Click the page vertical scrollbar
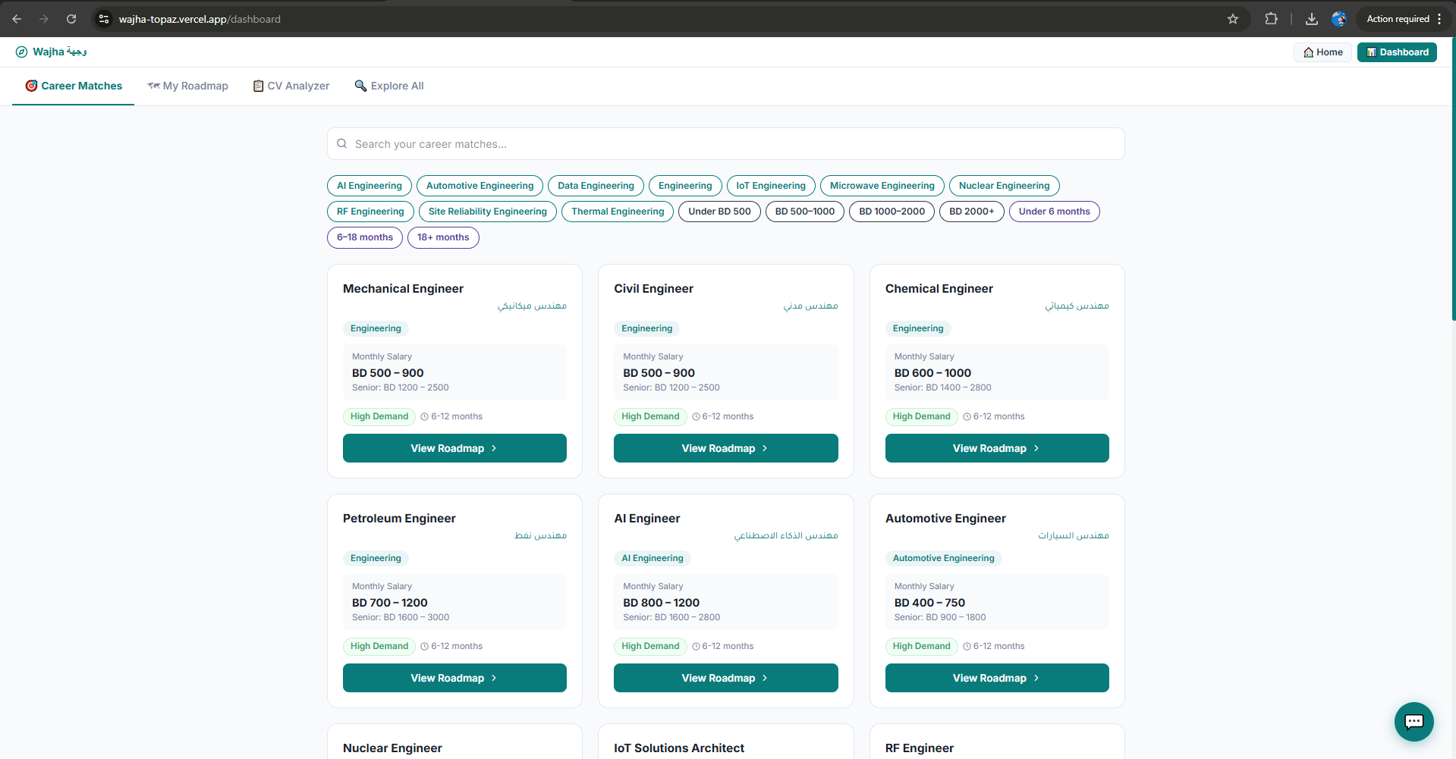This screenshot has height=759, width=1456. [1453, 179]
